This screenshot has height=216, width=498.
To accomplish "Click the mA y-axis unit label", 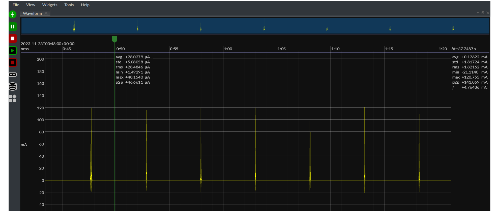I will click(x=24, y=145).
